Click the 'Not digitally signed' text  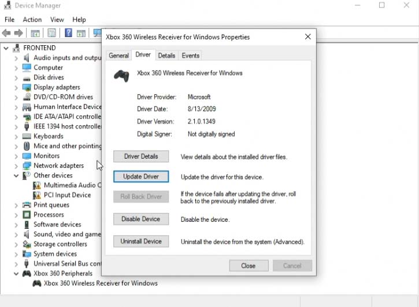(211, 134)
